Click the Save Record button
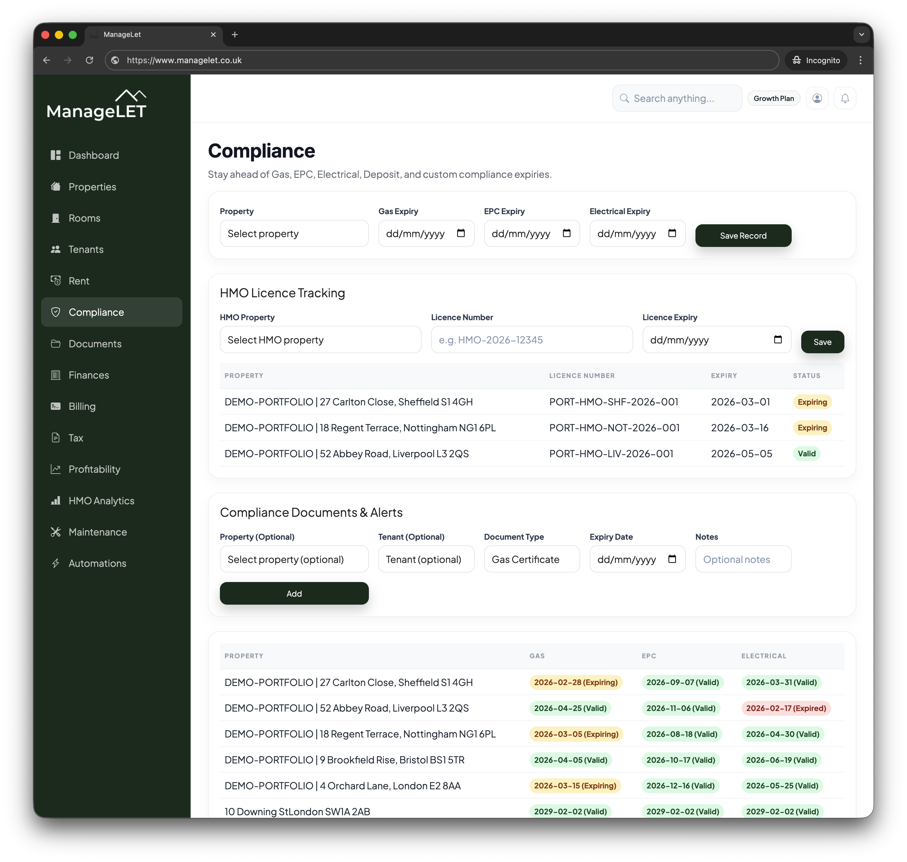The width and height of the screenshot is (907, 862). (743, 235)
